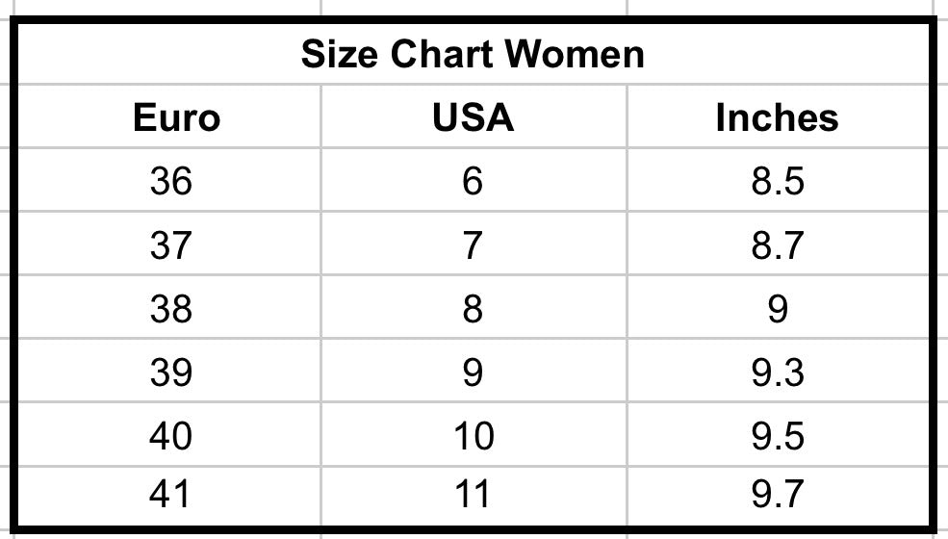Screen dimensions: 948x539
Task: Select the Euro size 36 cell
Action: pyautogui.click(x=171, y=181)
